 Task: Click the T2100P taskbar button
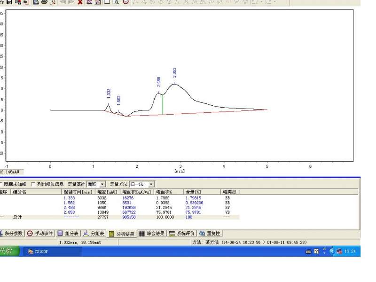[53, 251]
